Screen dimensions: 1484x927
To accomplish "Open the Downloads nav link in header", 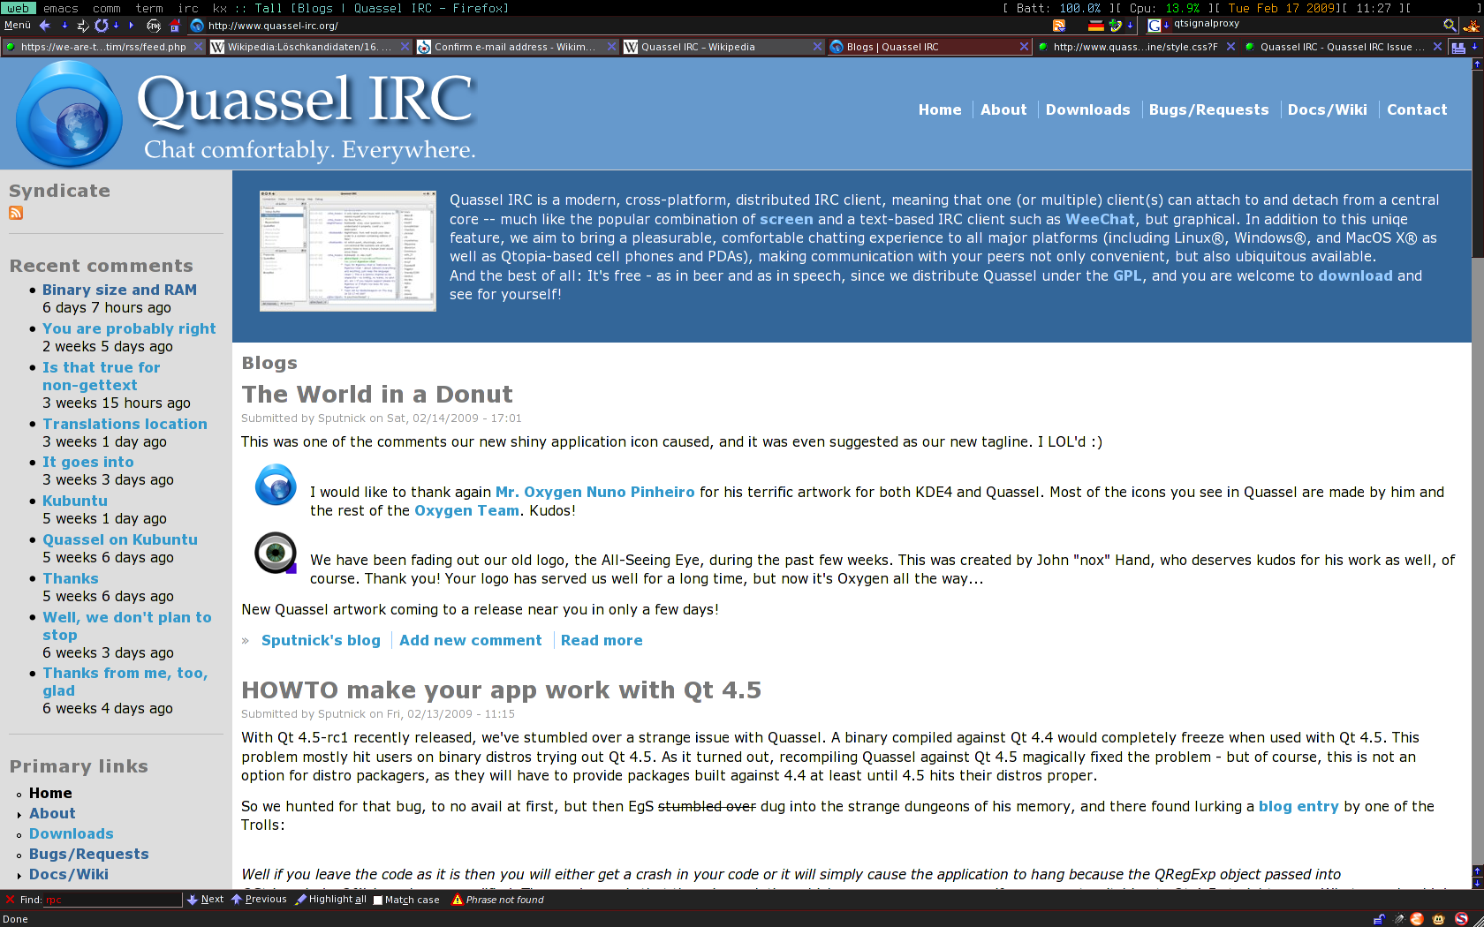I will (1087, 109).
